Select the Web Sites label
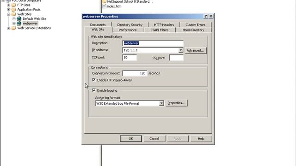The image size is (296, 166). click(x=25, y=14)
